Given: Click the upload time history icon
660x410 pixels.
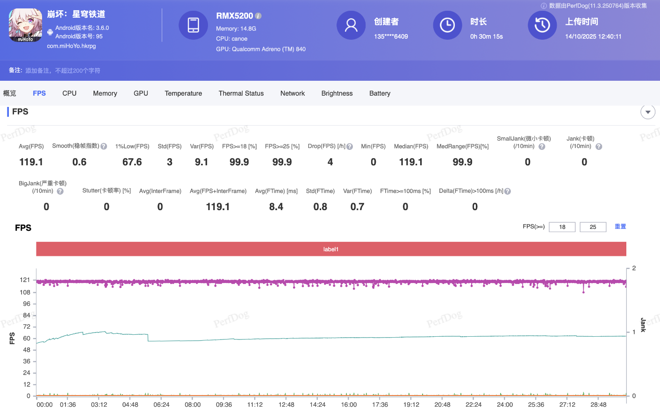Looking at the screenshot, I should click(x=542, y=25).
